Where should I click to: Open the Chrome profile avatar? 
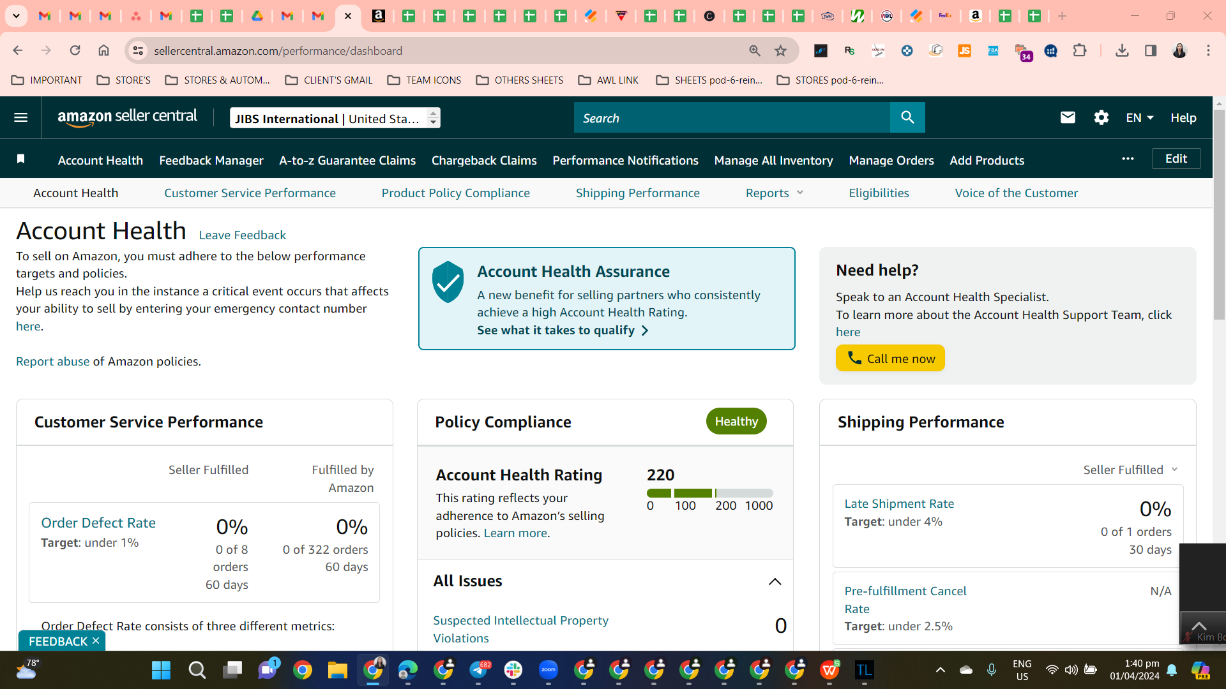coord(1179,50)
